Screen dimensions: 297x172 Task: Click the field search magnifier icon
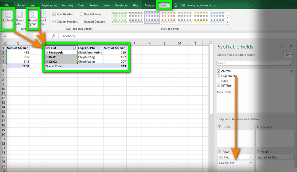(x=291, y=63)
